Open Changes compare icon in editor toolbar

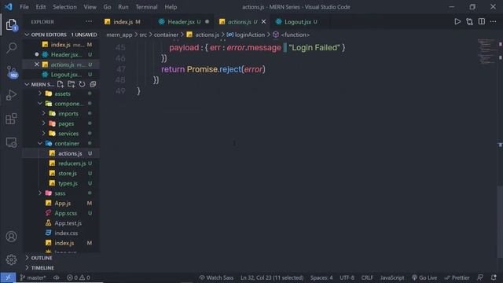click(470, 21)
